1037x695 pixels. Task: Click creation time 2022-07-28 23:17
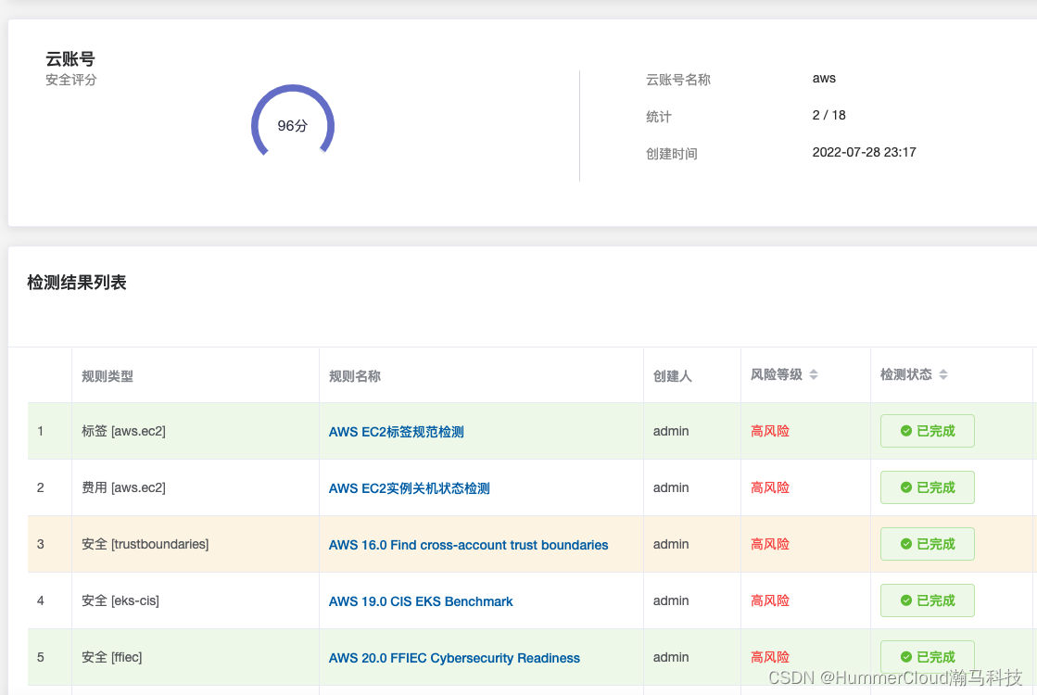point(864,152)
